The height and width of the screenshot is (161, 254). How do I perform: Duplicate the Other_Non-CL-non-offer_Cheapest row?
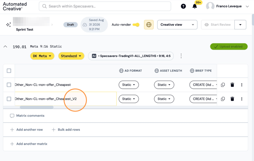point(223,85)
